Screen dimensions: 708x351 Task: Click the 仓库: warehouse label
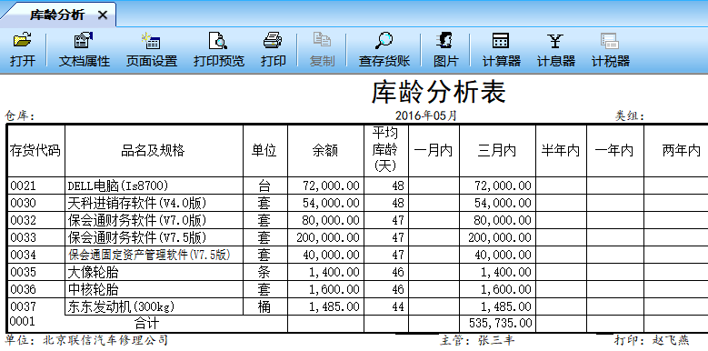tap(20, 116)
